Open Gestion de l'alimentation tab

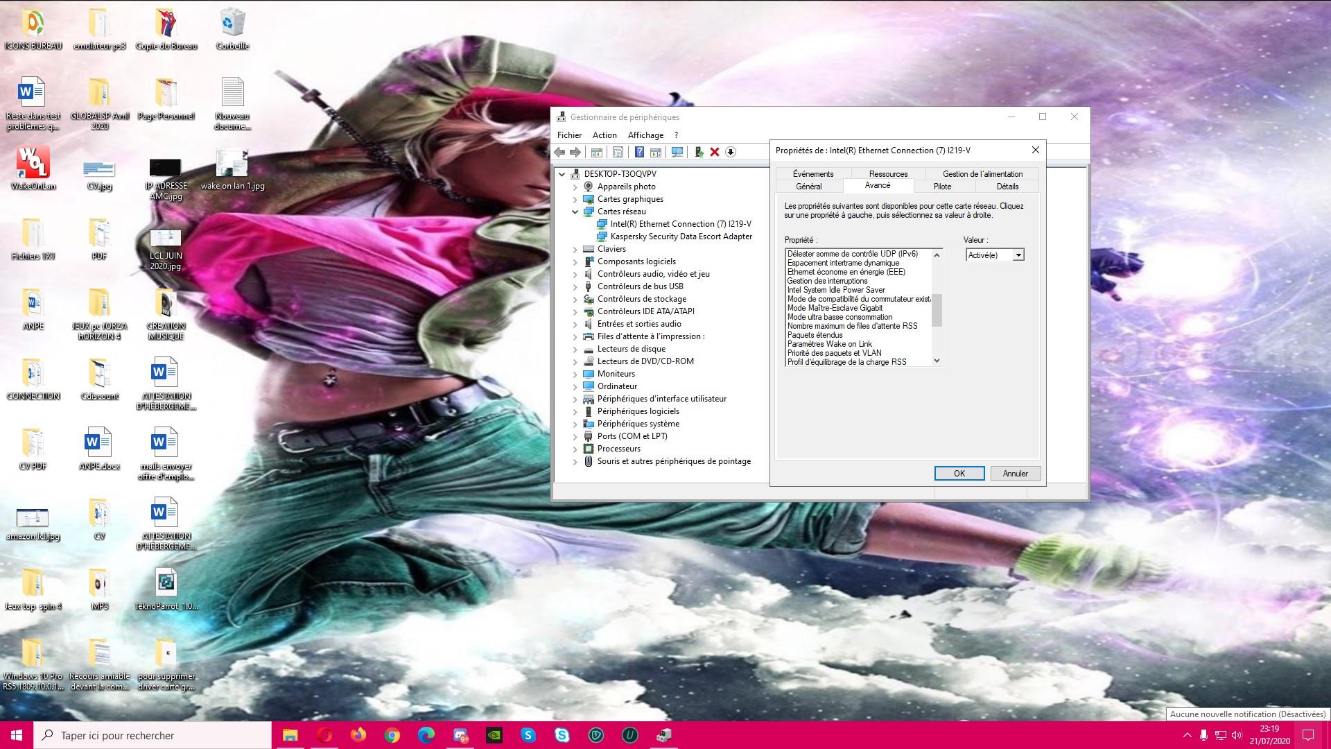point(982,173)
